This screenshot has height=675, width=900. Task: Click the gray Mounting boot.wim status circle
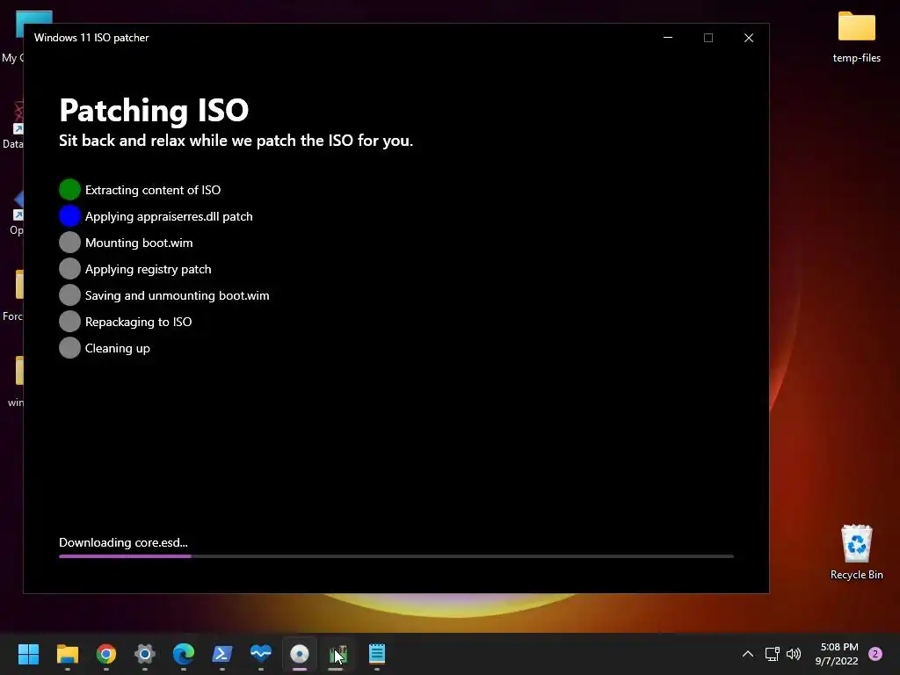pyautogui.click(x=69, y=243)
